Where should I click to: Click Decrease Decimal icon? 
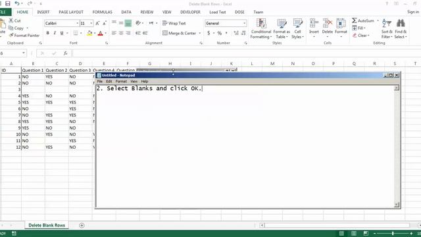[243, 33]
